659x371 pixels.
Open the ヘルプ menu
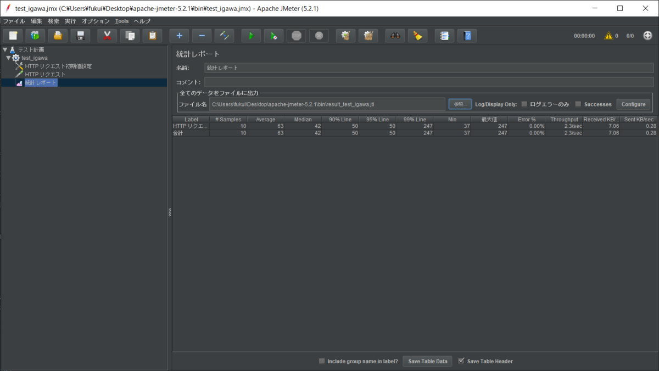[x=142, y=21]
